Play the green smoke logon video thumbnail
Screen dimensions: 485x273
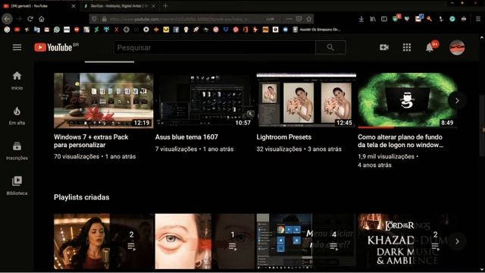pyautogui.click(x=408, y=100)
